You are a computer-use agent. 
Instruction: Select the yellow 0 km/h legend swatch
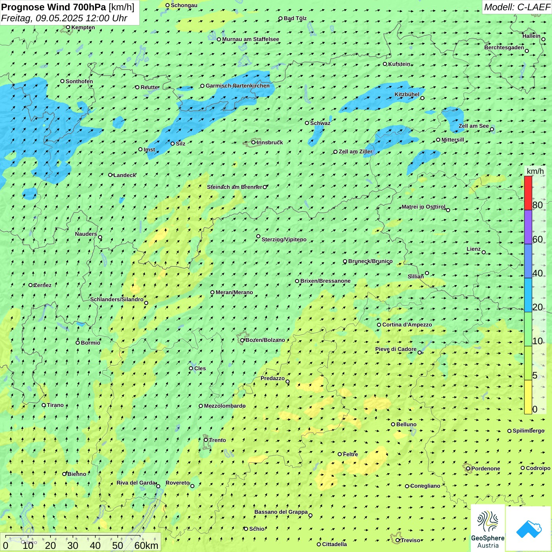coord(528,397)
